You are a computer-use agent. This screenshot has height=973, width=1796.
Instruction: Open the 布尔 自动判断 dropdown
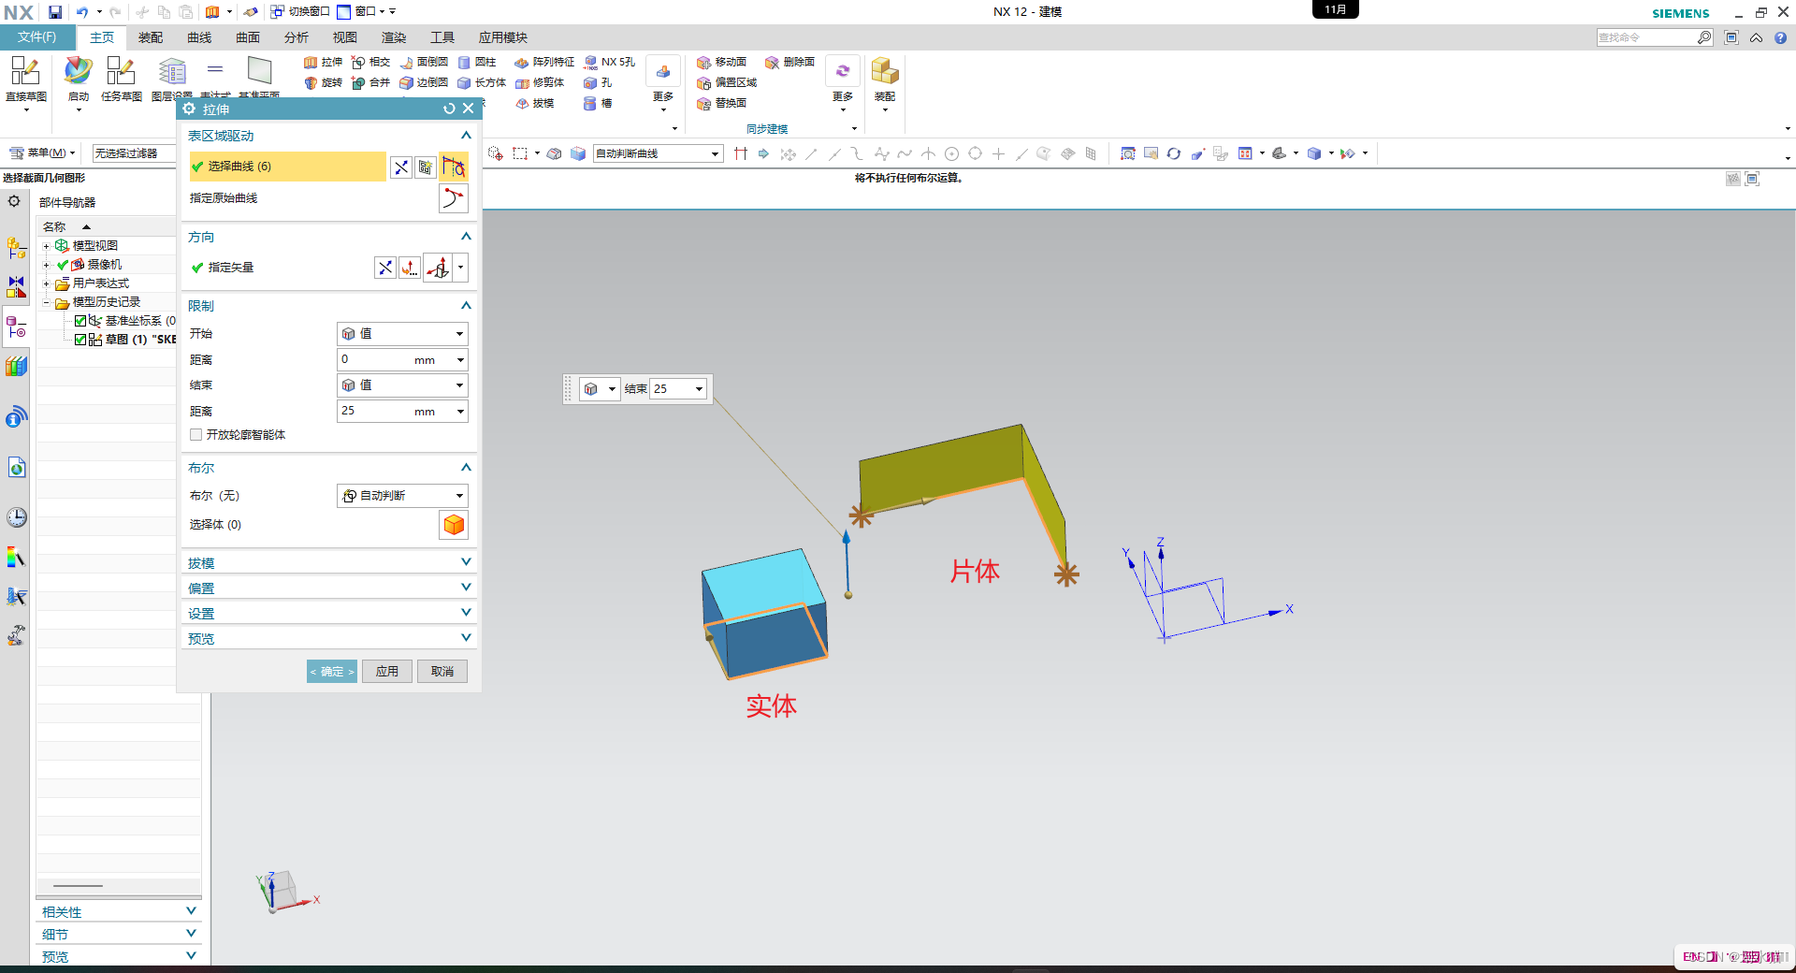[402, 496]
